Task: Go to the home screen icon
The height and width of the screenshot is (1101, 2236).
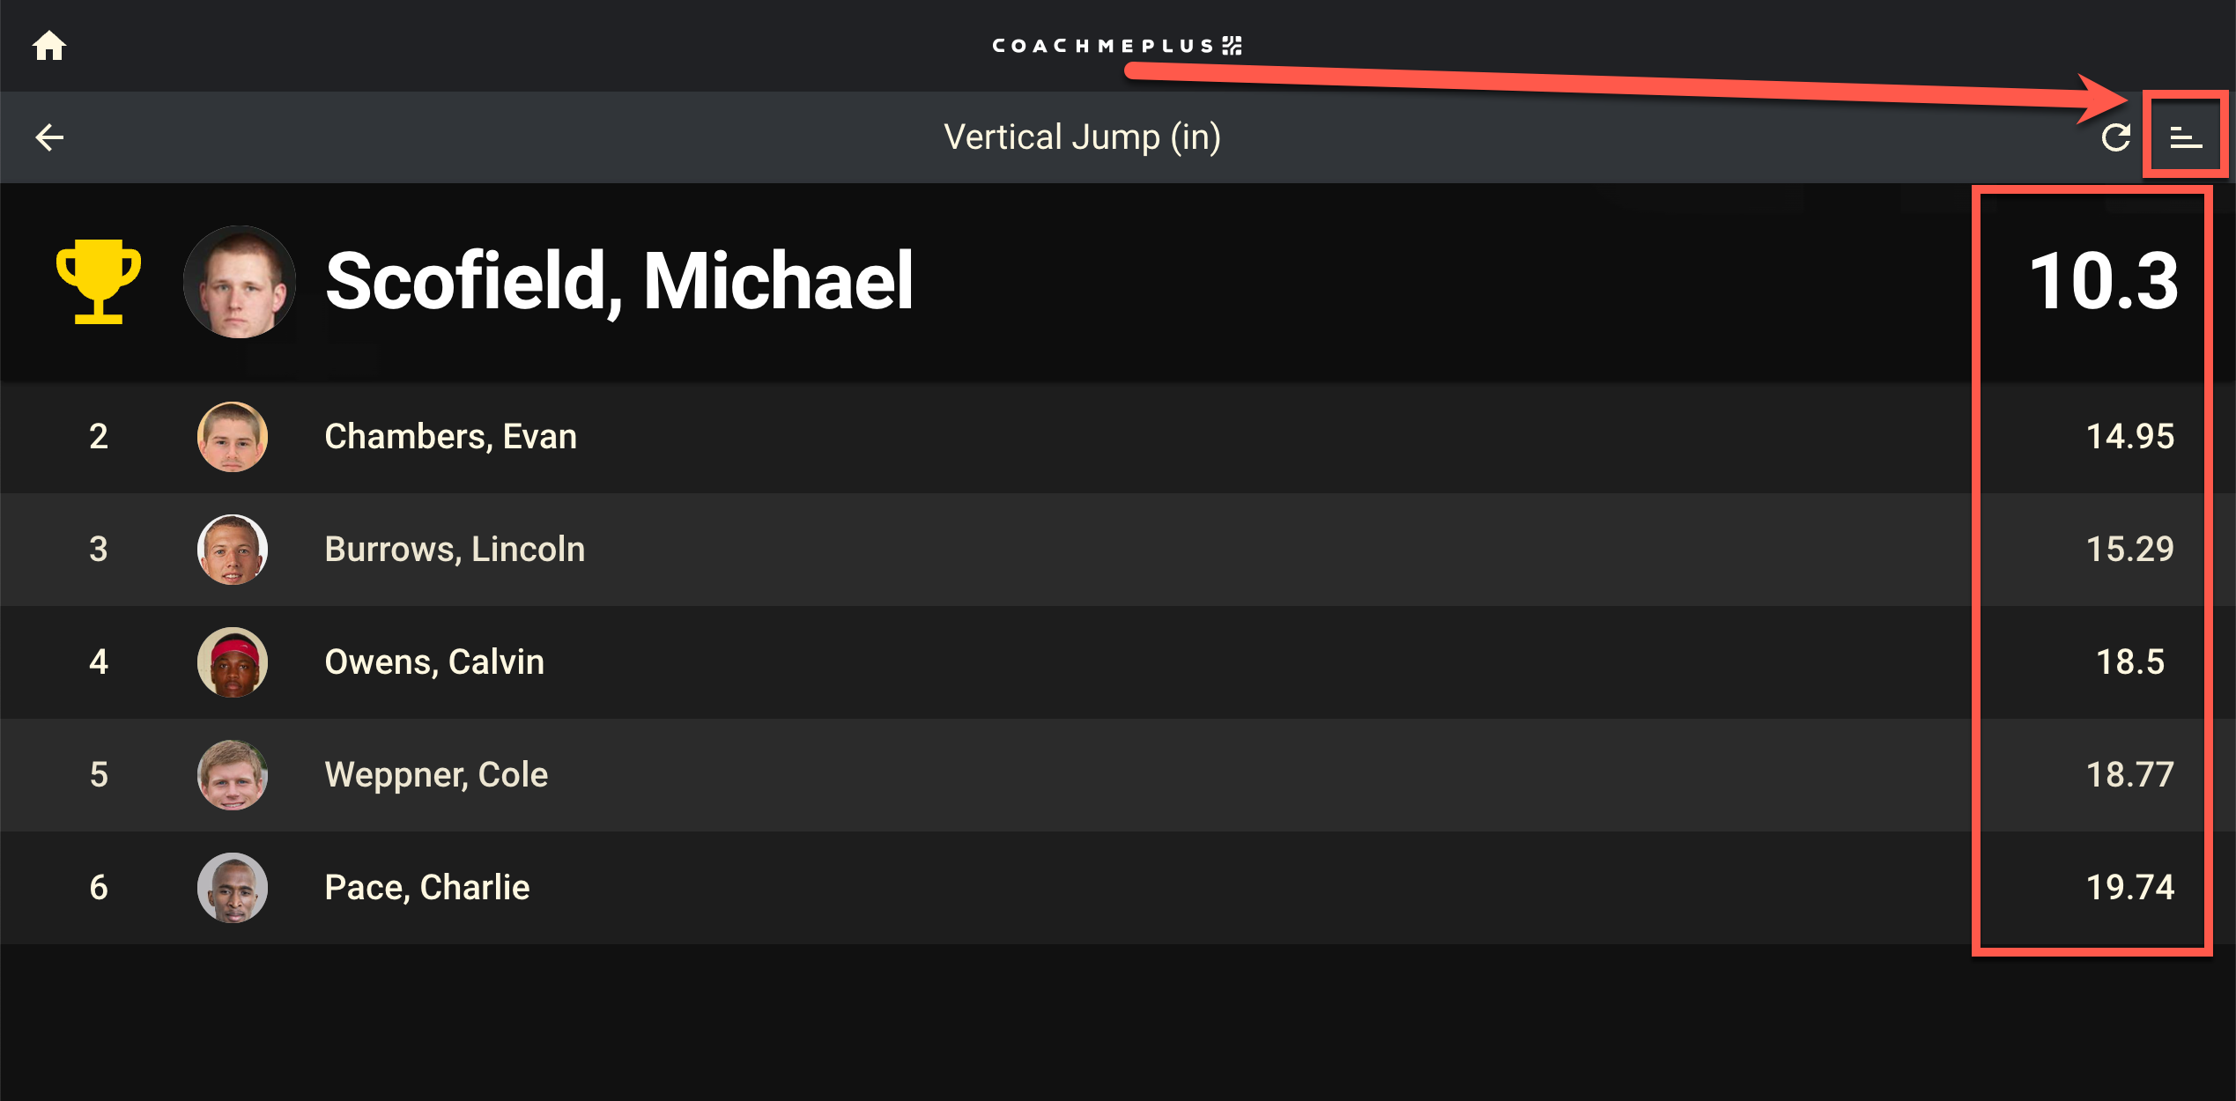Action: (49, 46)
